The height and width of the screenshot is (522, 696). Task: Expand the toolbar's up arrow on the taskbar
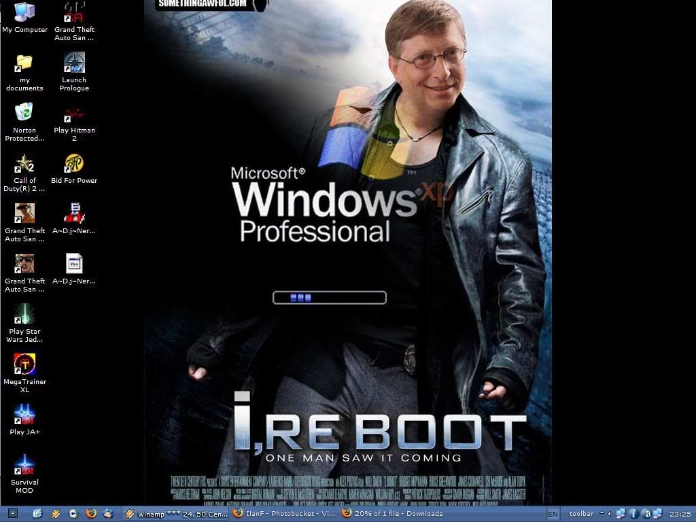pos(602,512)
